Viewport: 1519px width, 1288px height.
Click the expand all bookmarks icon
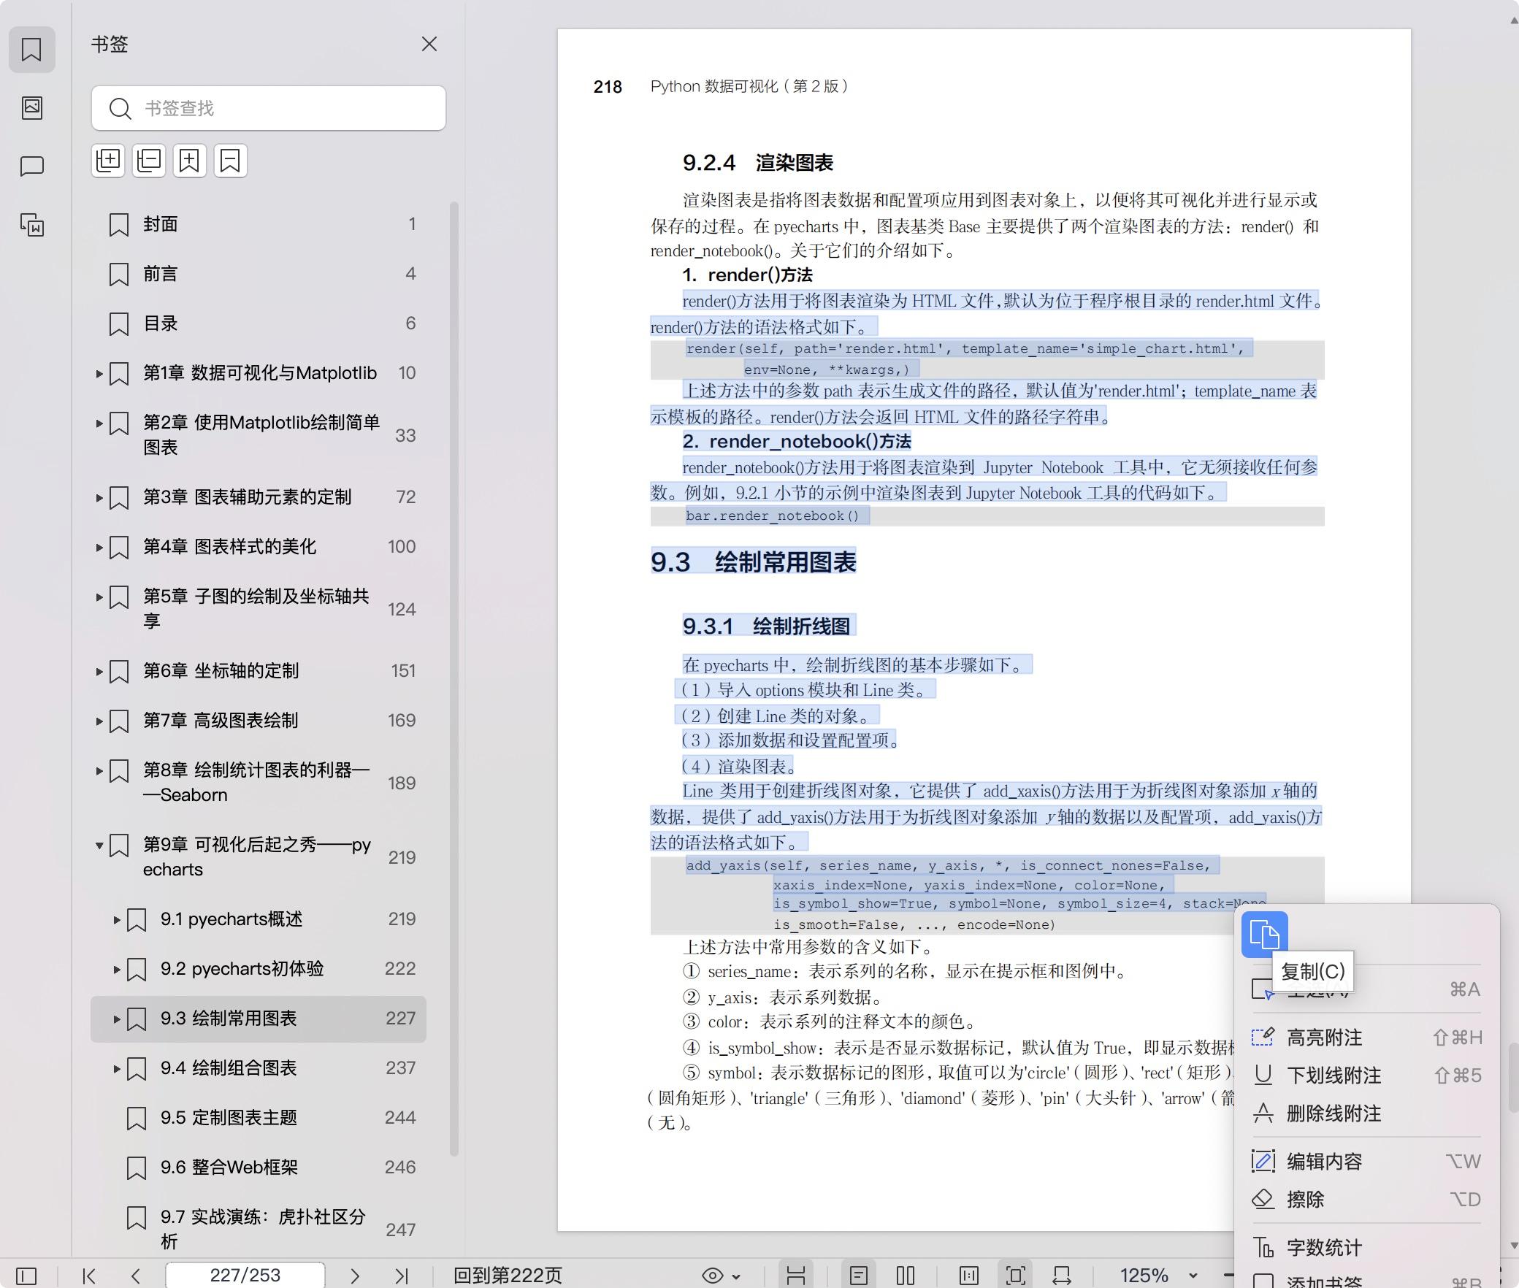[108, 161]
